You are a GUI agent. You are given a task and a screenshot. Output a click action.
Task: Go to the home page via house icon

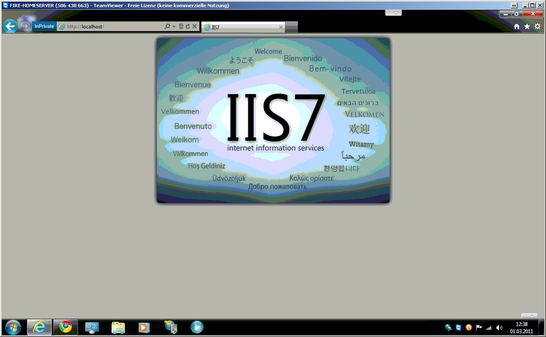click(517, 26)
